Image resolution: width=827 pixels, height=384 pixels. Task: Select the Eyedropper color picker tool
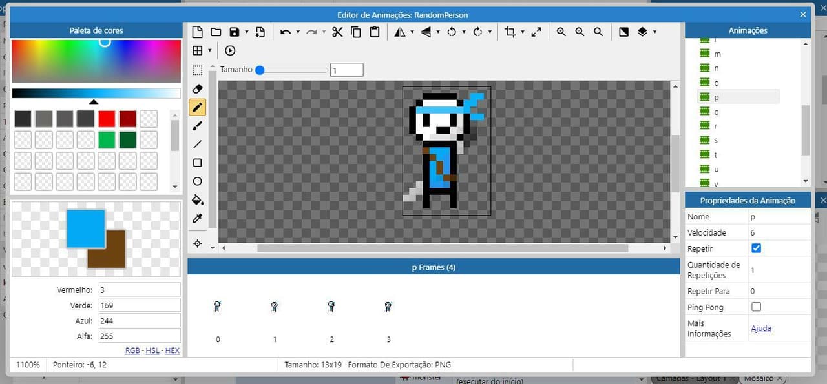(x=198, y=219)
